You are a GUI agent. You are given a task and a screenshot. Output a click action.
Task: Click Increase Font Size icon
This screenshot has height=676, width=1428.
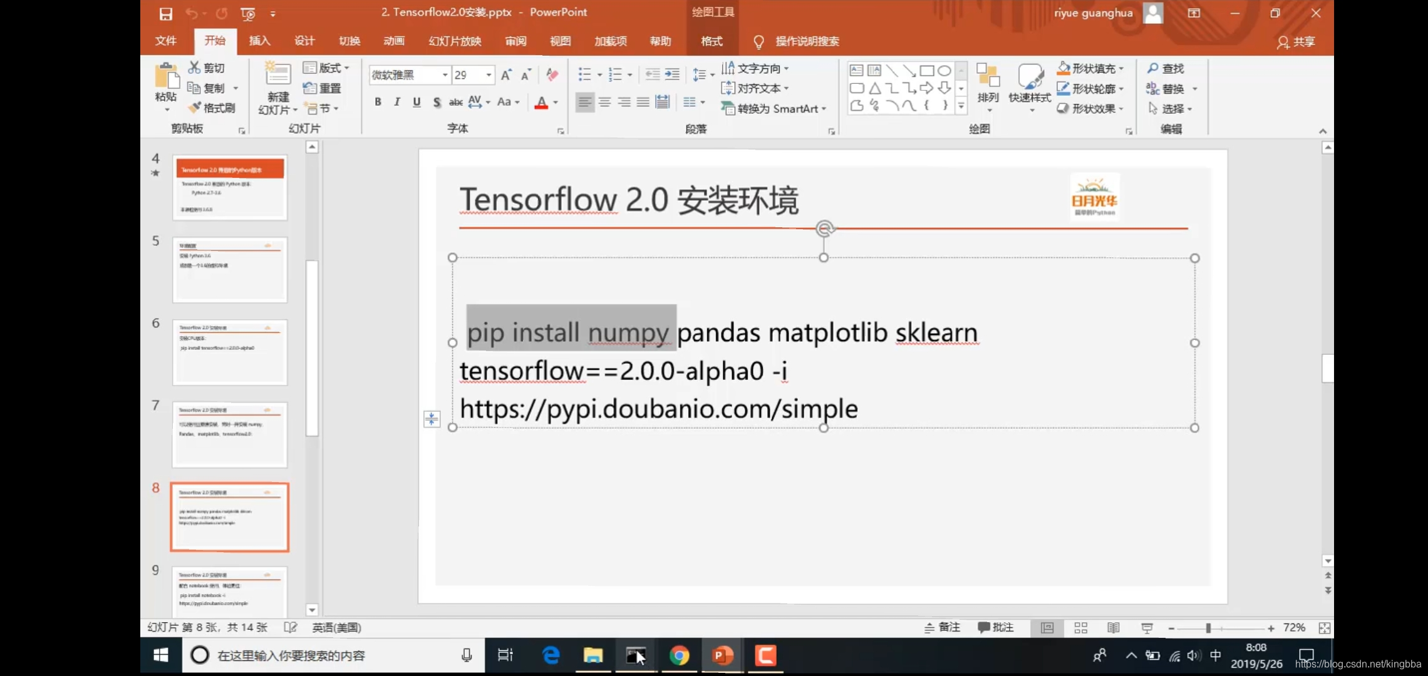coord(506,74)
